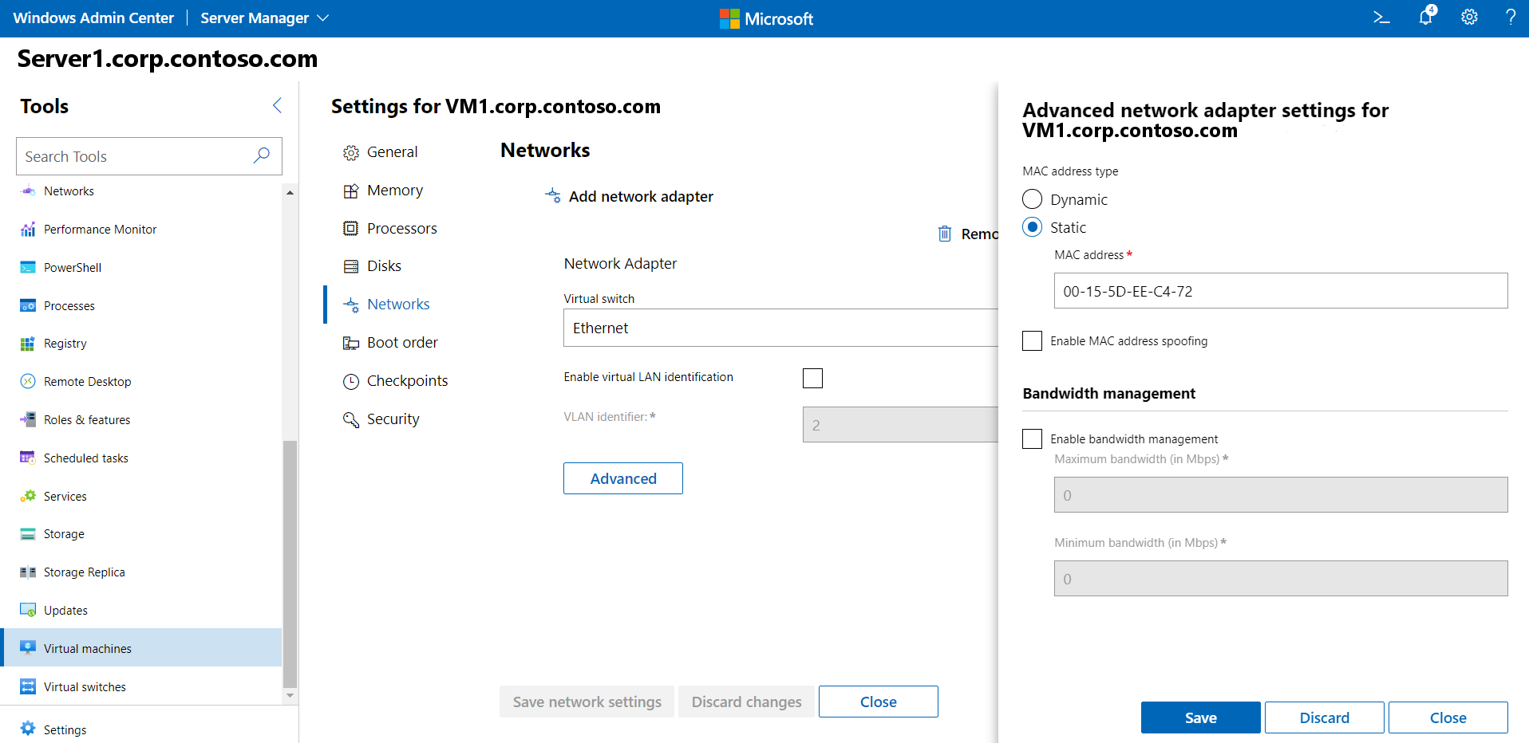The height and width of the screenshot is (743, 1529).
Task: Open the Virtual switch Ethernet dropdown
Action: (x=780, y=328)
